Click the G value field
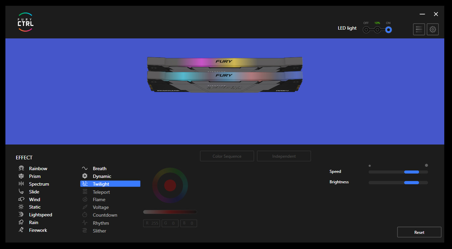The height and width of the screenshot is (249, 452). coord(170,223)
